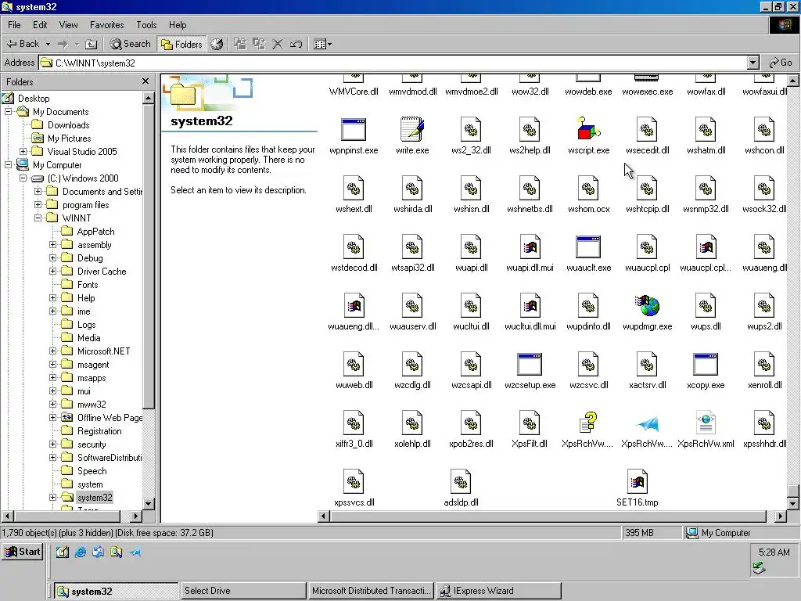The height and width of the screenshot is (601, 801).
Task: Click the file list scroll up arrow
Action: coord(793,81)
